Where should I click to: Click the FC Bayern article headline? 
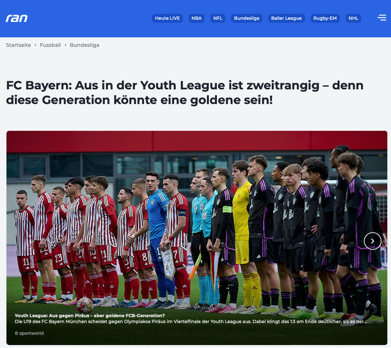pyautogui.click(x=185, y=92)
